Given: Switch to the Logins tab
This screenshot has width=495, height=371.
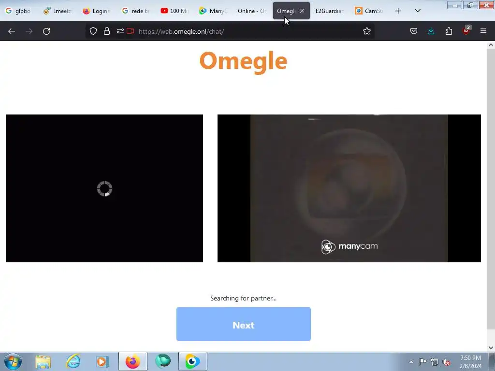Looking at the screenshot, I should [96, 11].
